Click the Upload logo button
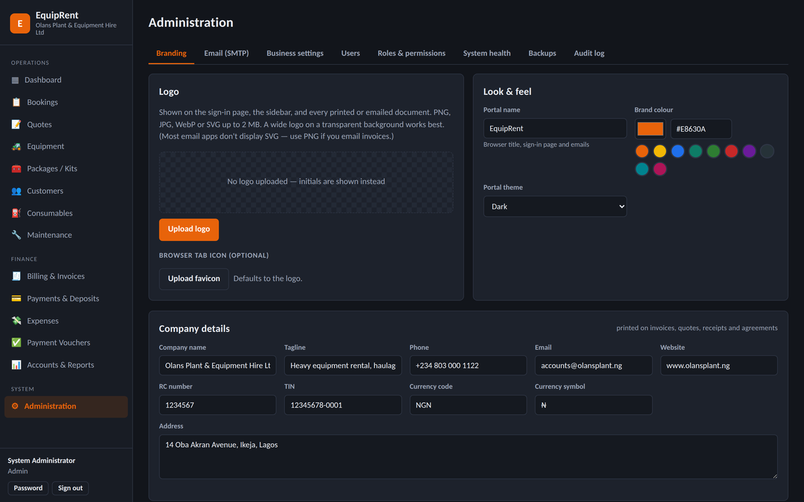Screen dimensions: 804x502 click(x=189, y=230)
